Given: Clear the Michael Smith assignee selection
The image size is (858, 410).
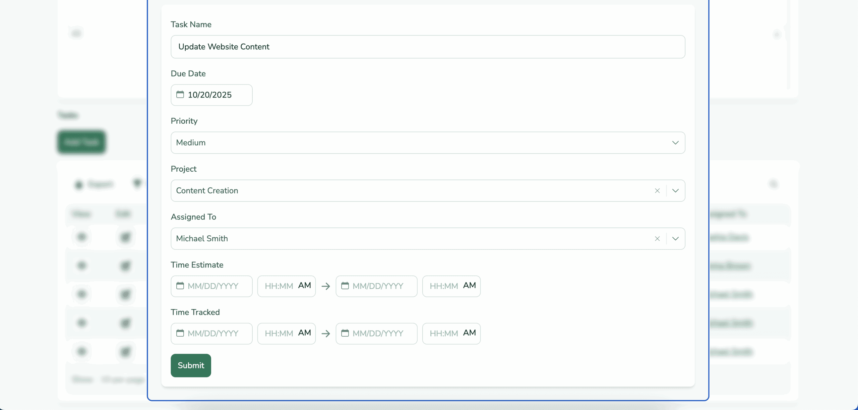Looking at the screenshot, I should [657, 239].
